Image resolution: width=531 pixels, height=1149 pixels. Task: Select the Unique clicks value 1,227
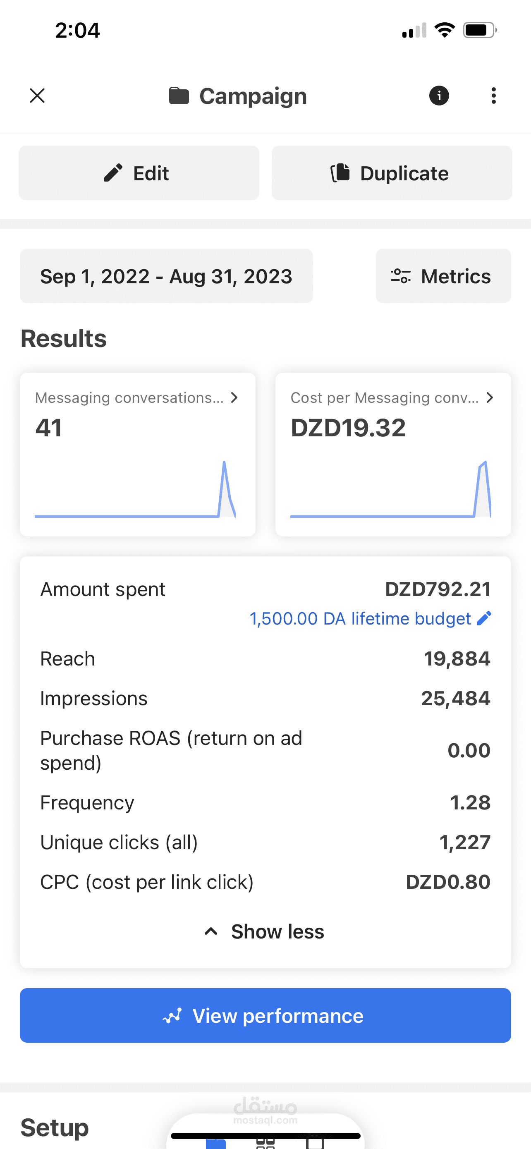tap(465, 843)
